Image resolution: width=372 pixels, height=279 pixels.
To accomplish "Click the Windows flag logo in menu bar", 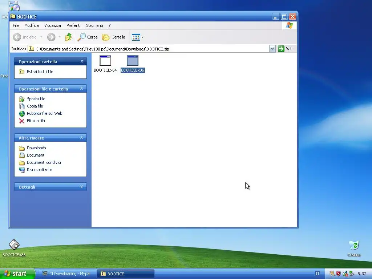I will [x=290, y=25].
